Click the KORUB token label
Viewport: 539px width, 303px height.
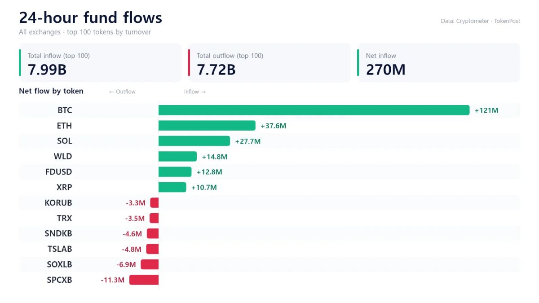[x=58, y=203]
